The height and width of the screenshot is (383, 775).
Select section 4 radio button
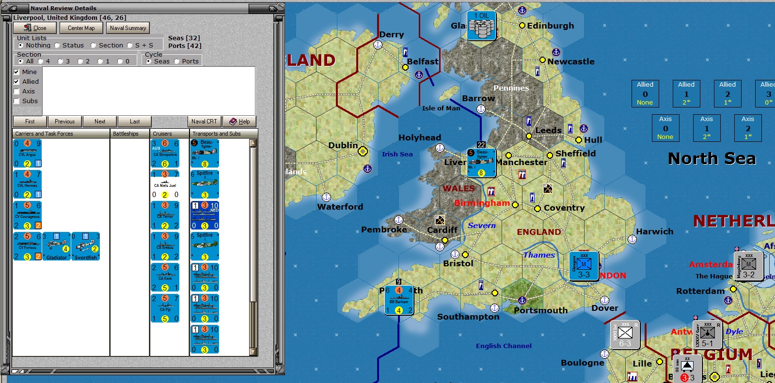click(x=44, y=61)
